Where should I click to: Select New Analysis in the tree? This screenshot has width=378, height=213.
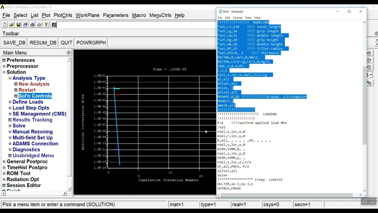pyautogui.click(x=34, y=84)
